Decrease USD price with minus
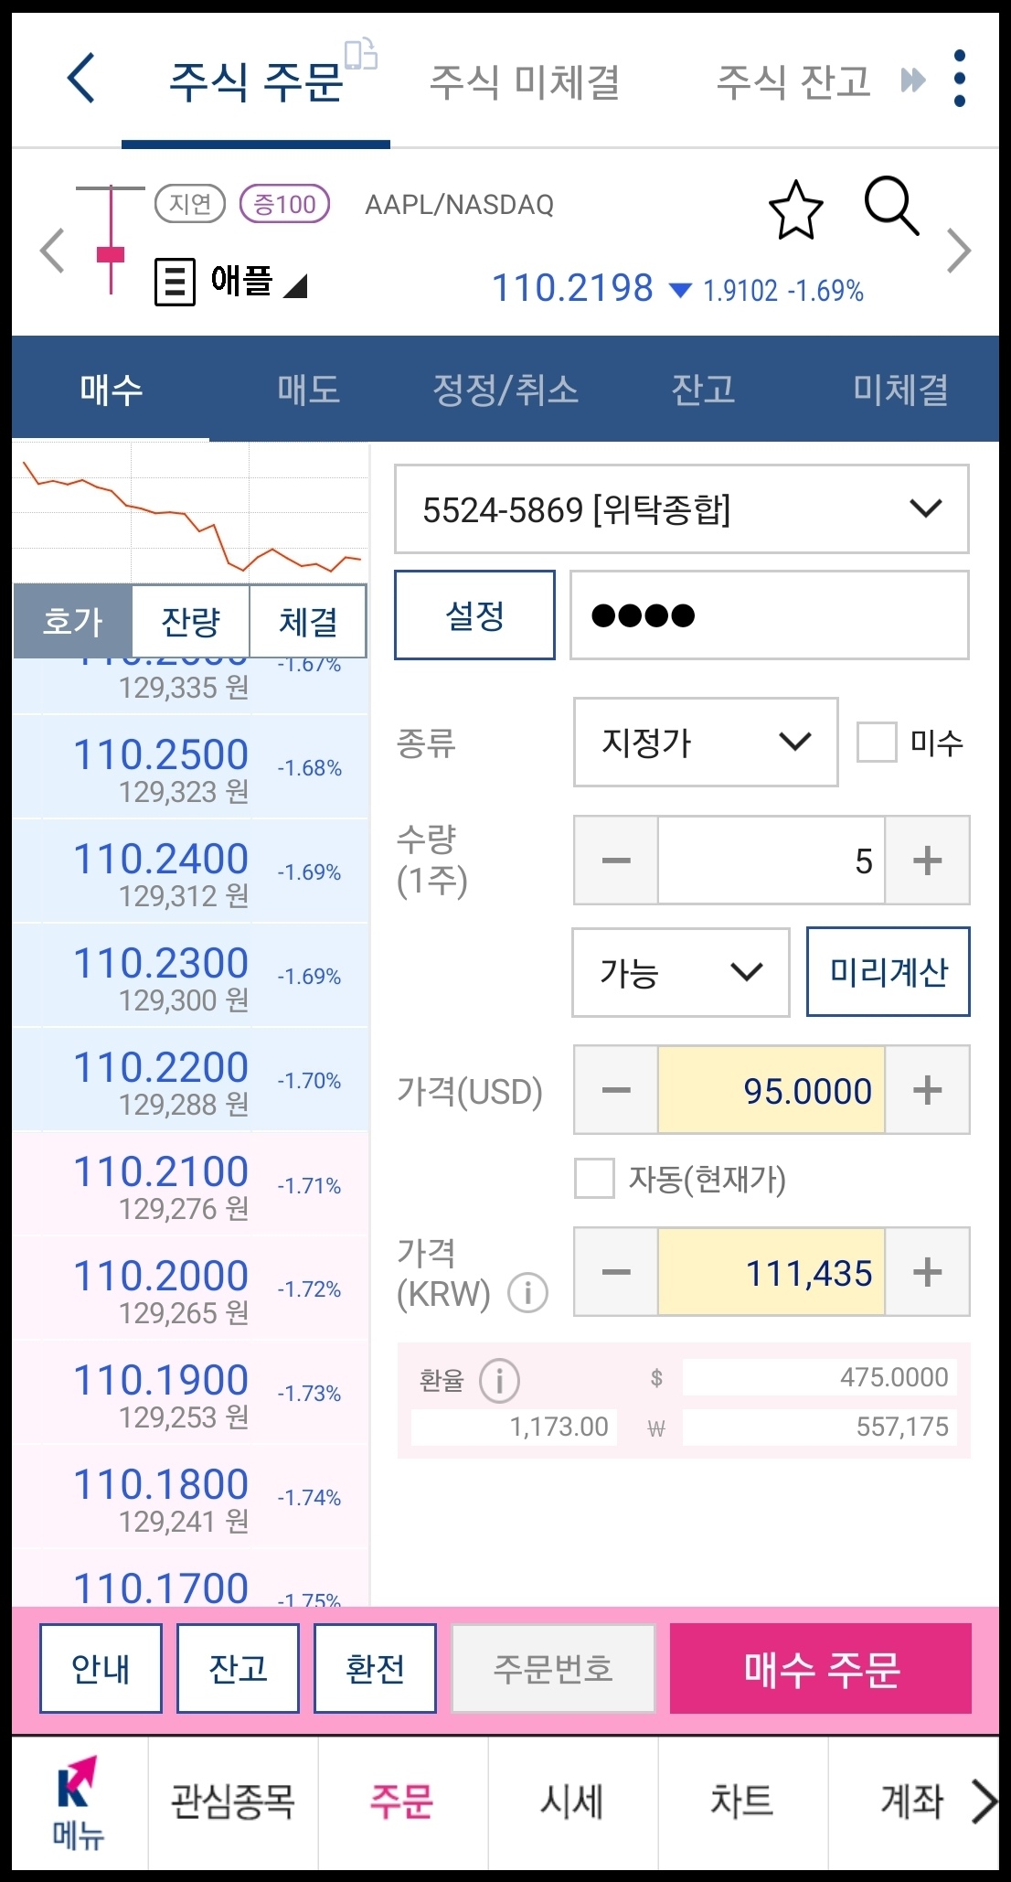The height and width of the screenshot is (1882, 1011). pyautogui.click(x=616, y=1090)
